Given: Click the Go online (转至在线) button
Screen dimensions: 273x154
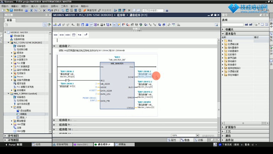Looking at the screenshot, I should (x=90, y=10).
